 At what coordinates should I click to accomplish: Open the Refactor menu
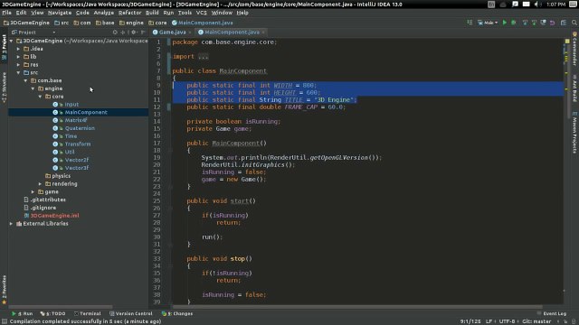pyautogui.click(x=129, y=13)
